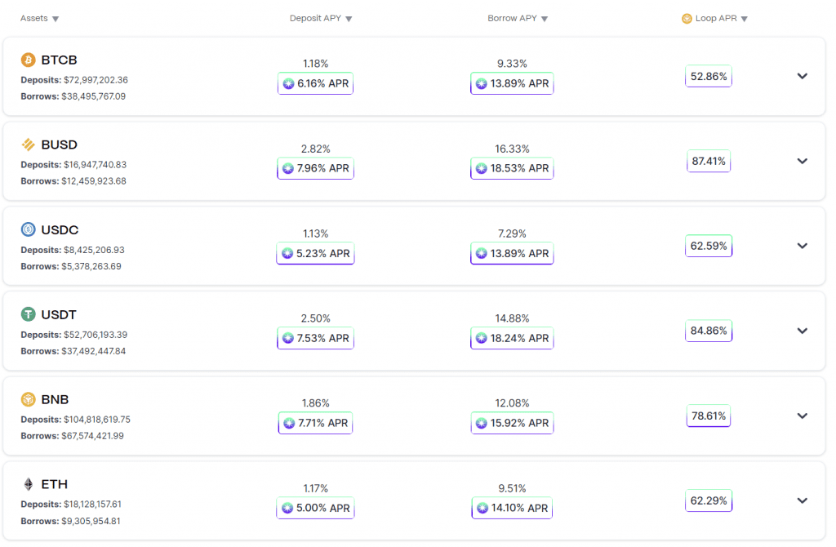
Task: Click reward icon in 7.71% APR badge
Action: point(289,423)
